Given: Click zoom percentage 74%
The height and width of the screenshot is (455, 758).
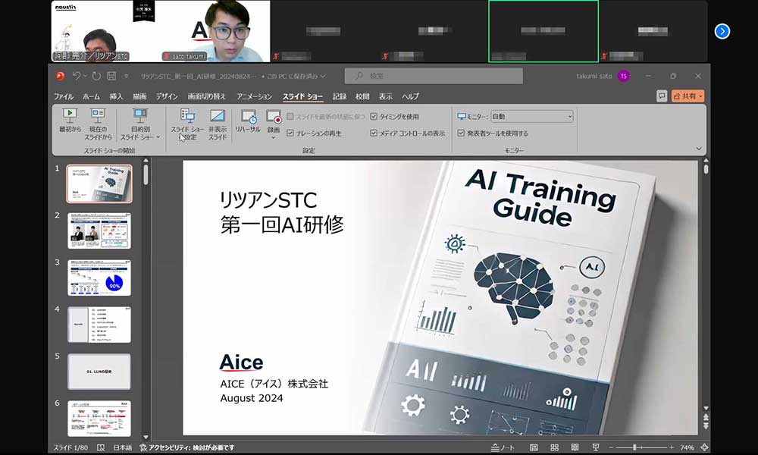Looking at the screenshot, I should [x=687, y=447].
